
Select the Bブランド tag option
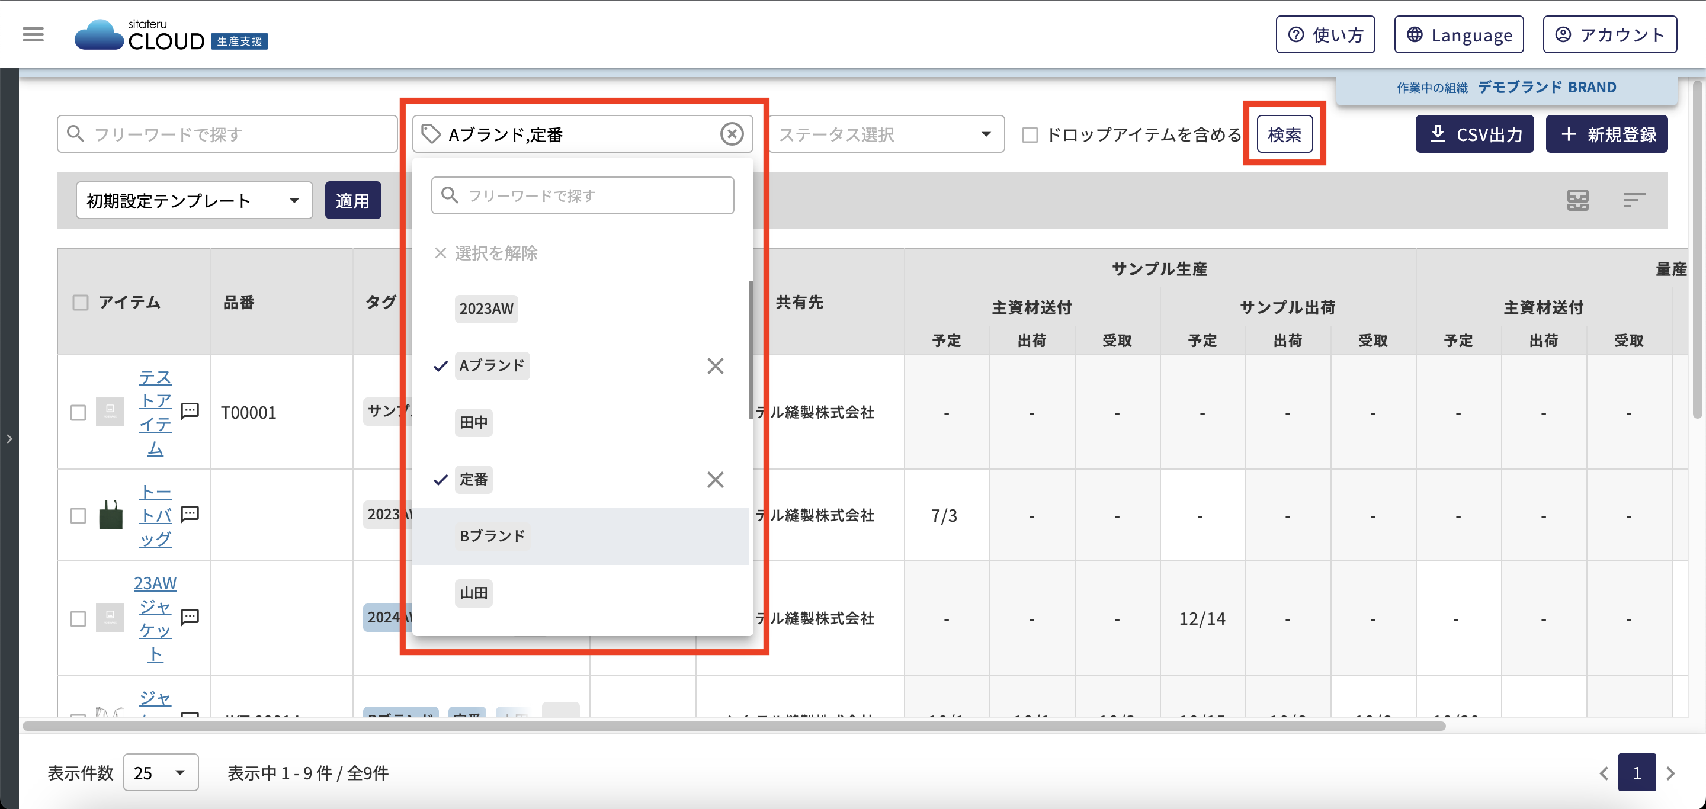pos(492,536)
